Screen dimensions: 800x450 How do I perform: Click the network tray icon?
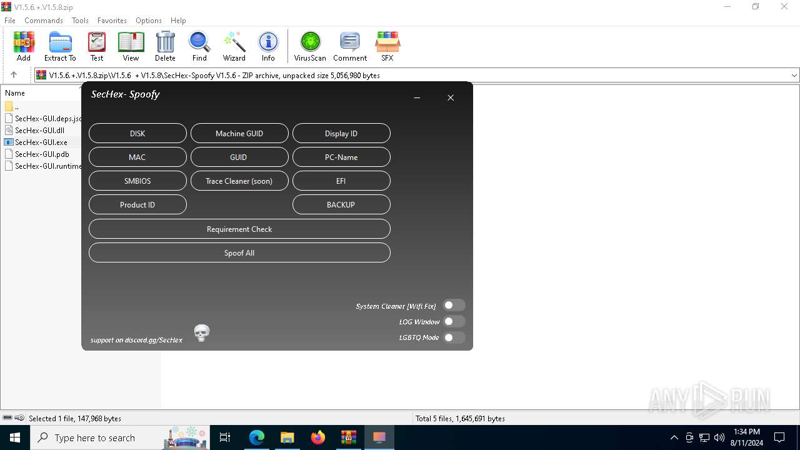point(704,437)
